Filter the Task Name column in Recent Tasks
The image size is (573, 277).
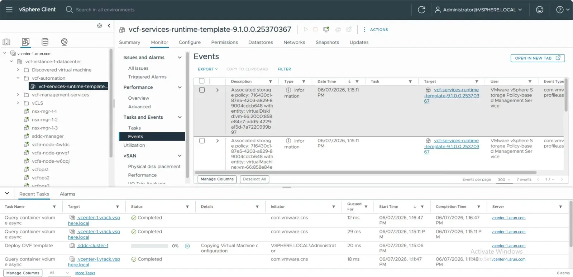[x=54, y=207]
